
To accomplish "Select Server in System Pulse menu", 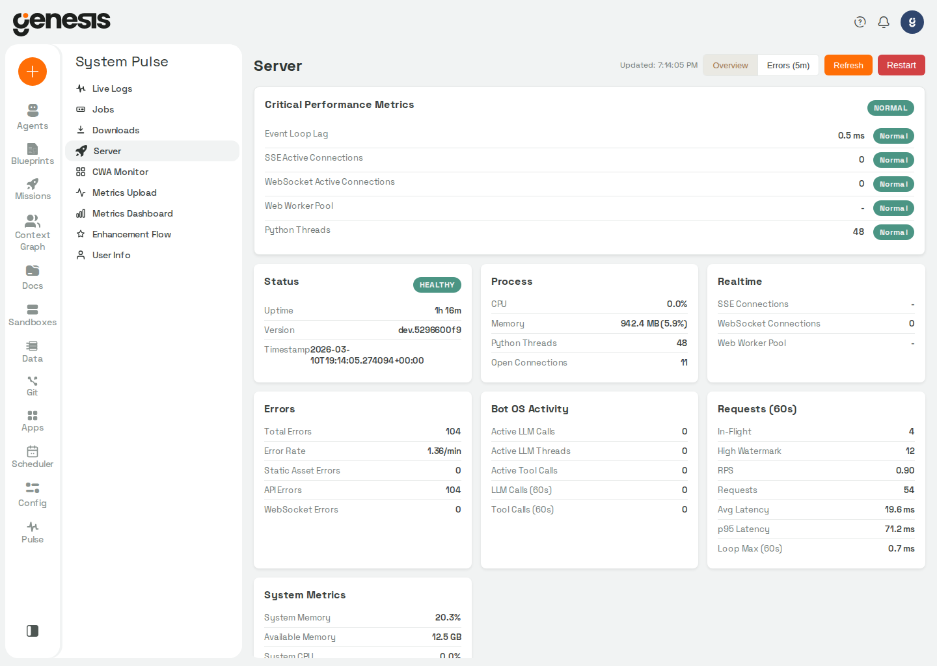I will click(152, 151).
